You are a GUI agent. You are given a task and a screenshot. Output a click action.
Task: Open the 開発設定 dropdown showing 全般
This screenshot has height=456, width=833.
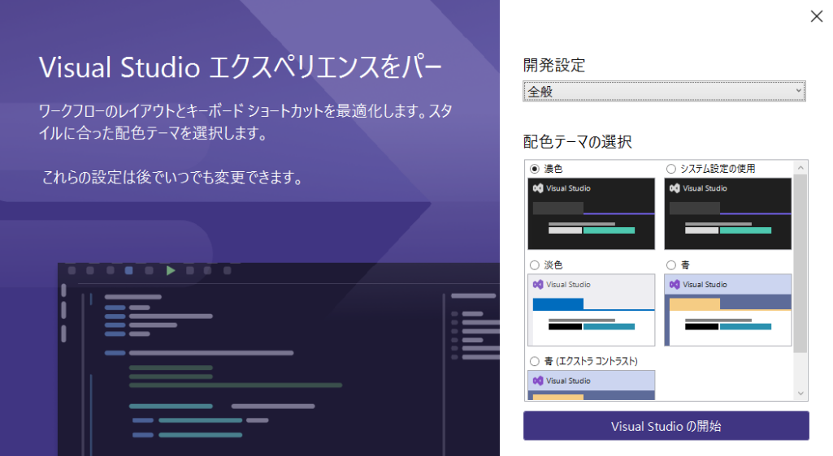tap(664, 91)
